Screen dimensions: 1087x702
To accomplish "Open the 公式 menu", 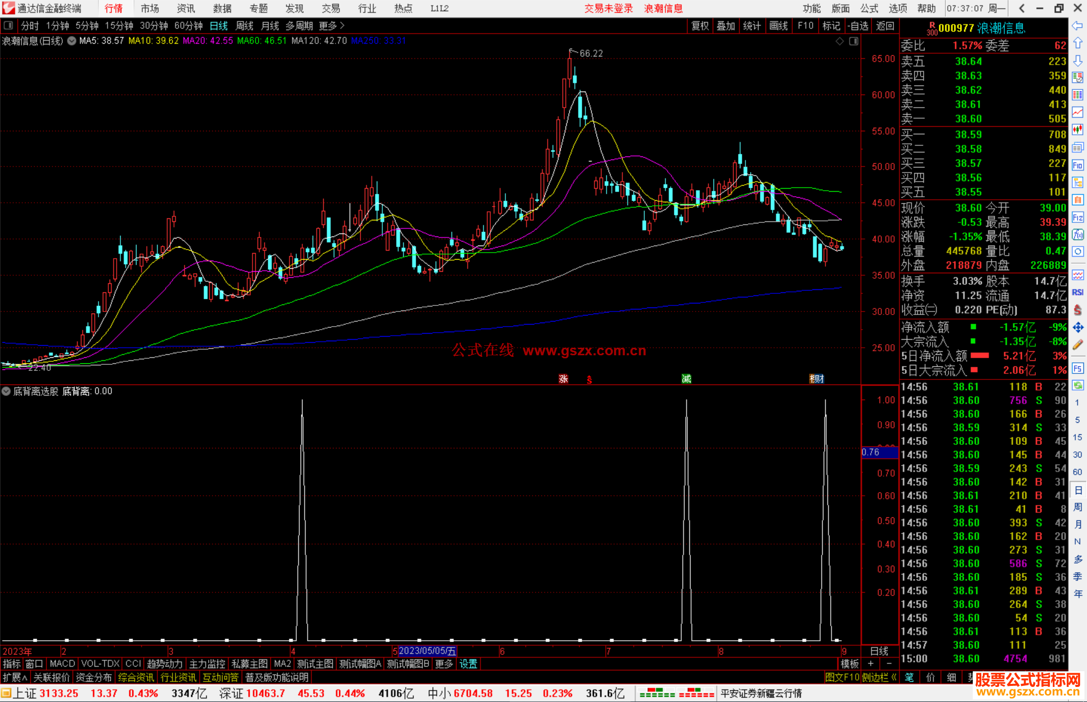I will (x=869, y=8).
